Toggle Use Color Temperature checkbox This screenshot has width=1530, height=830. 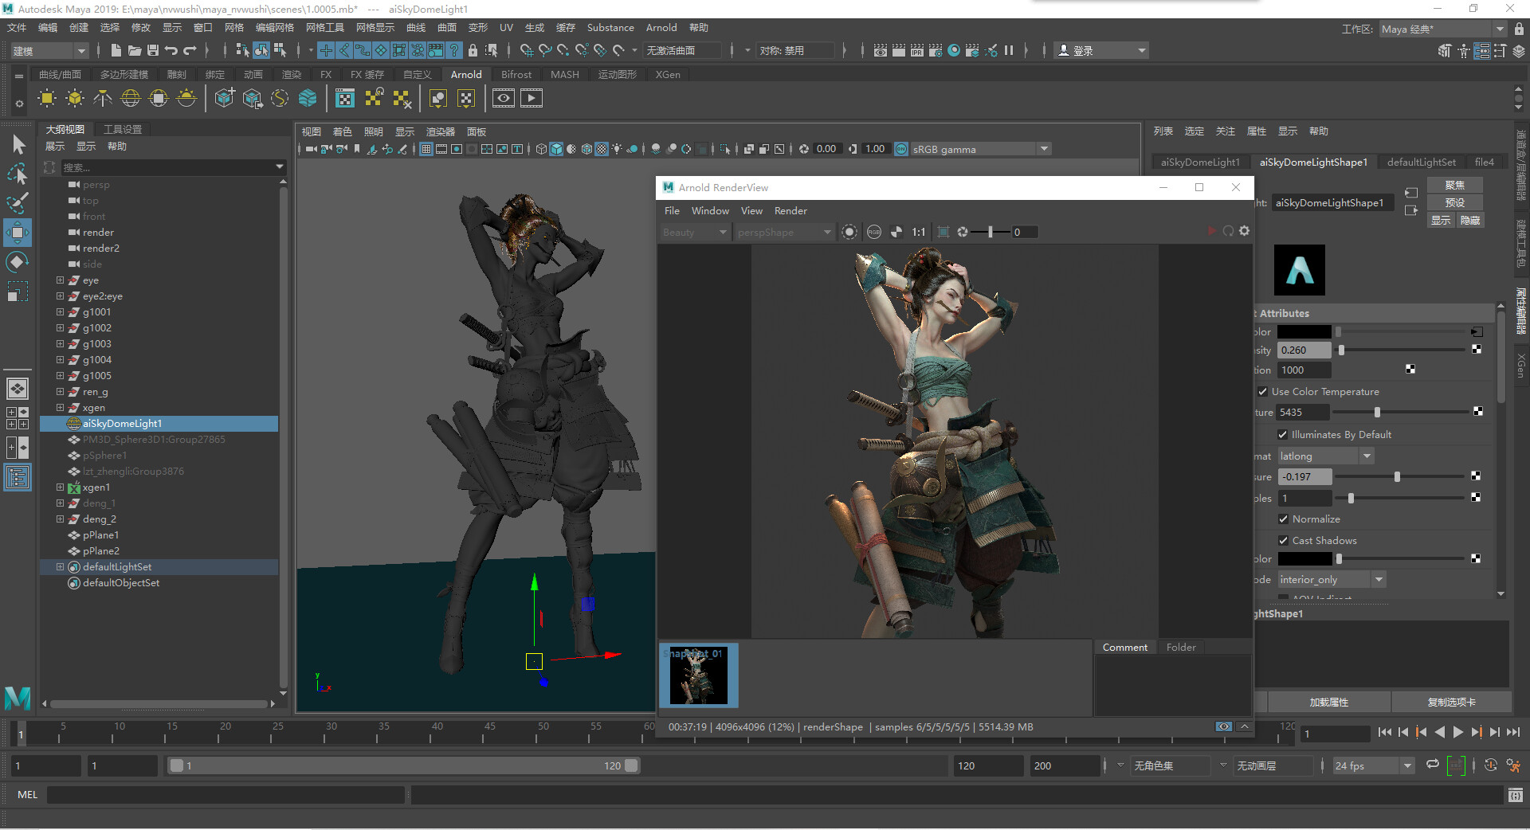click(1262, 391)
